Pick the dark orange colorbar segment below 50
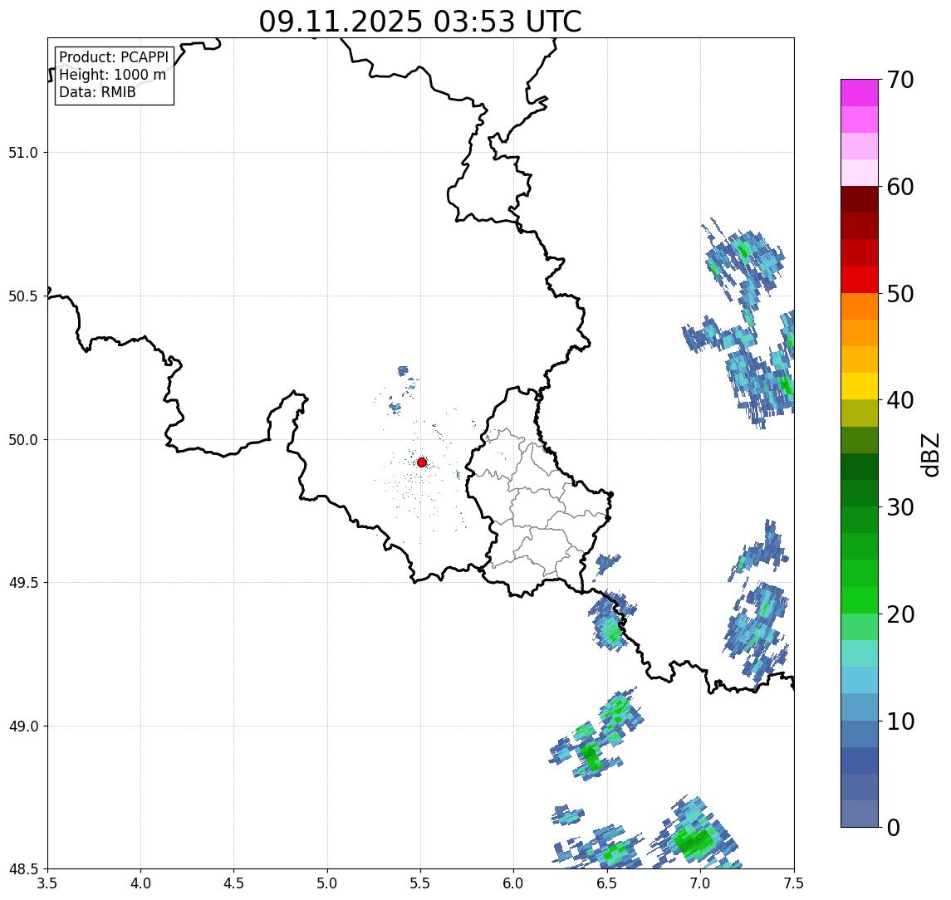The image size is (951, 900). (x=860, y=306)
